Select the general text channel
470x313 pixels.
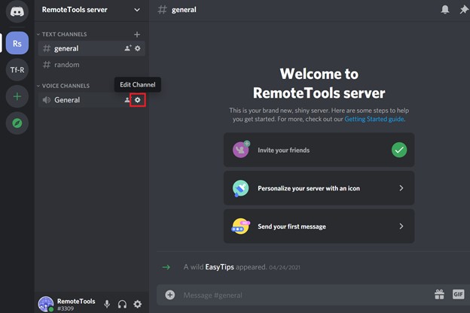[91, 48]
